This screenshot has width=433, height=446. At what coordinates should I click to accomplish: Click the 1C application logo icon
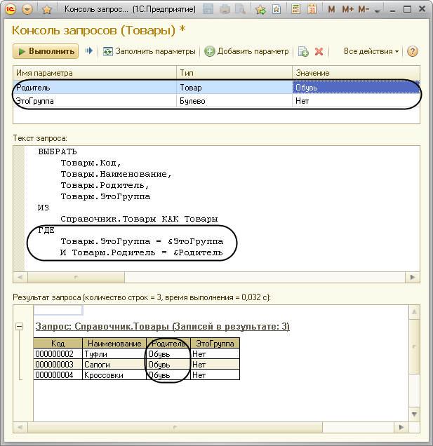[x=11, y=9]
